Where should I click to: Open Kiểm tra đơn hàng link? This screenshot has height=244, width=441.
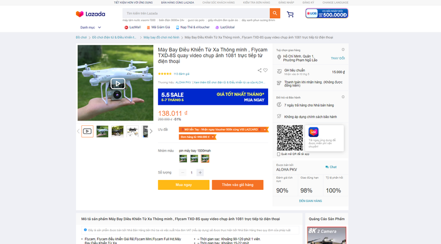click(256, 2)
